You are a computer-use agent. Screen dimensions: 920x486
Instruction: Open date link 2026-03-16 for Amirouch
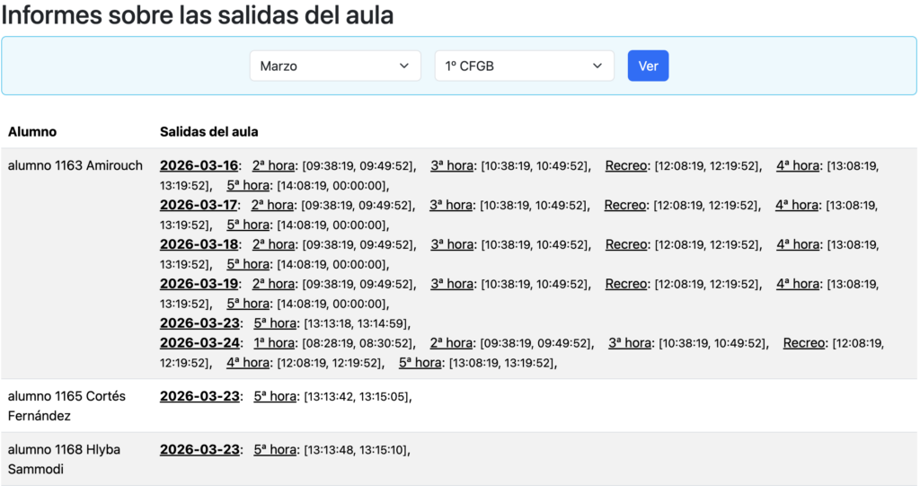199,165
